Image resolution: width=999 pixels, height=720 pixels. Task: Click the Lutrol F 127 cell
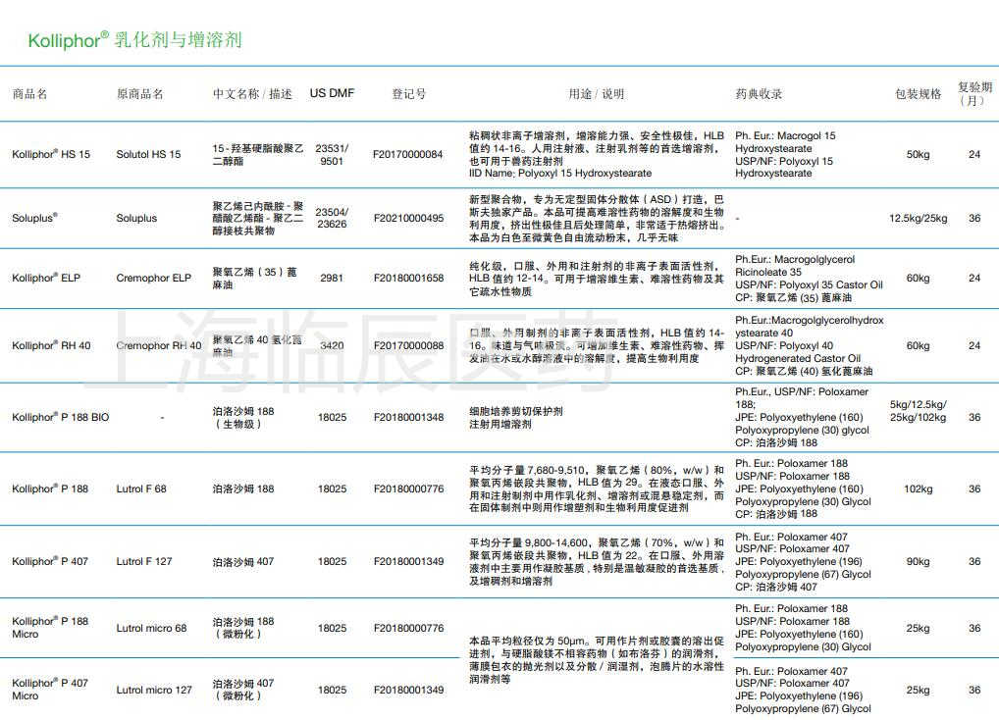[143, 562]
